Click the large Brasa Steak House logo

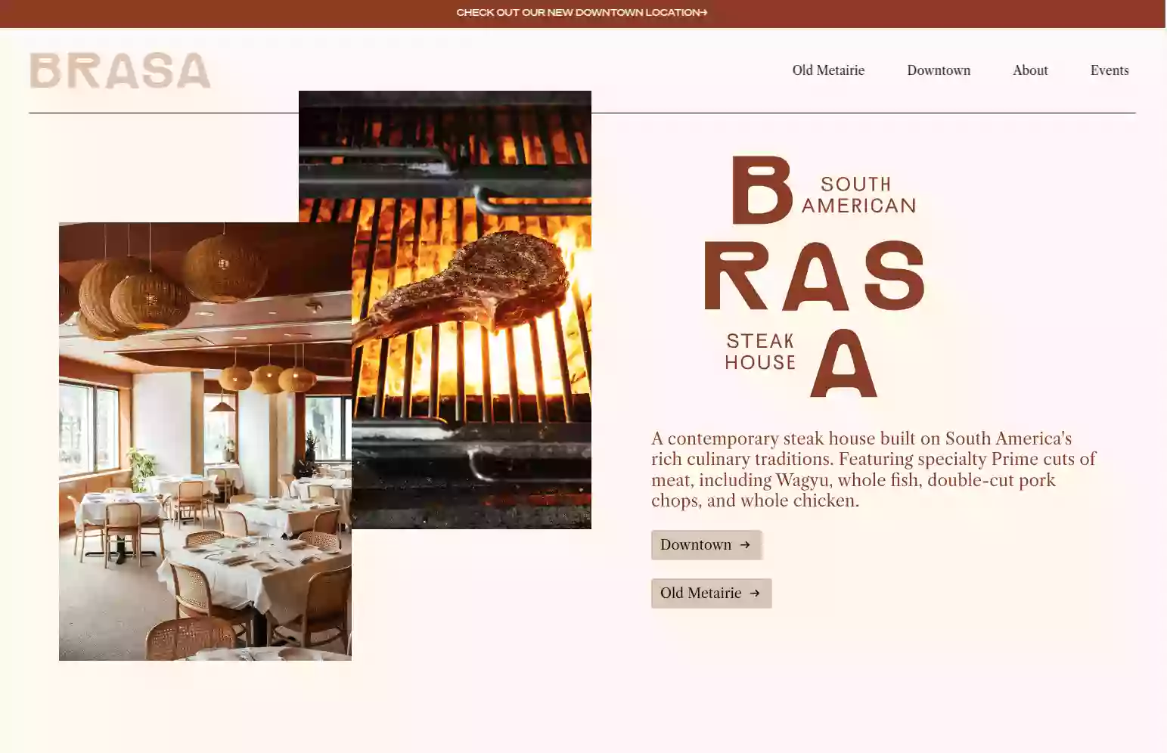click(x=814, y=277)
